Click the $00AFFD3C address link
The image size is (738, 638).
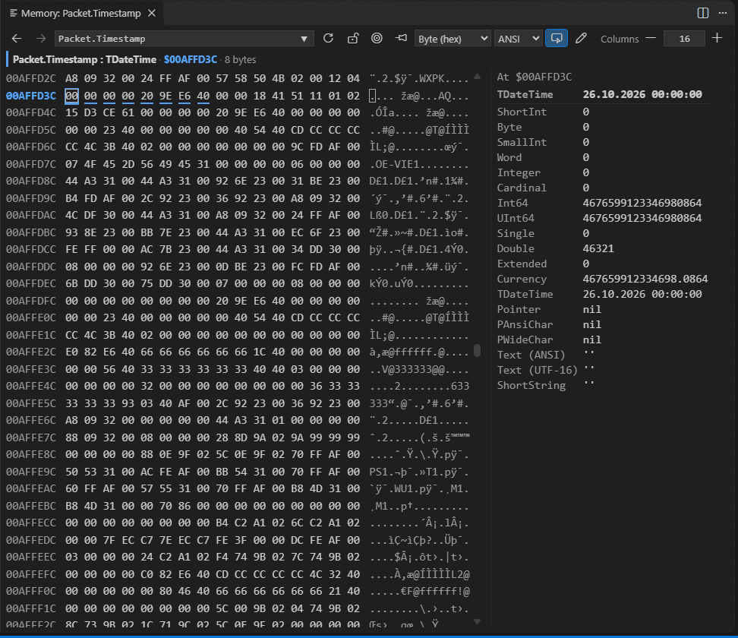click(191, 60)
